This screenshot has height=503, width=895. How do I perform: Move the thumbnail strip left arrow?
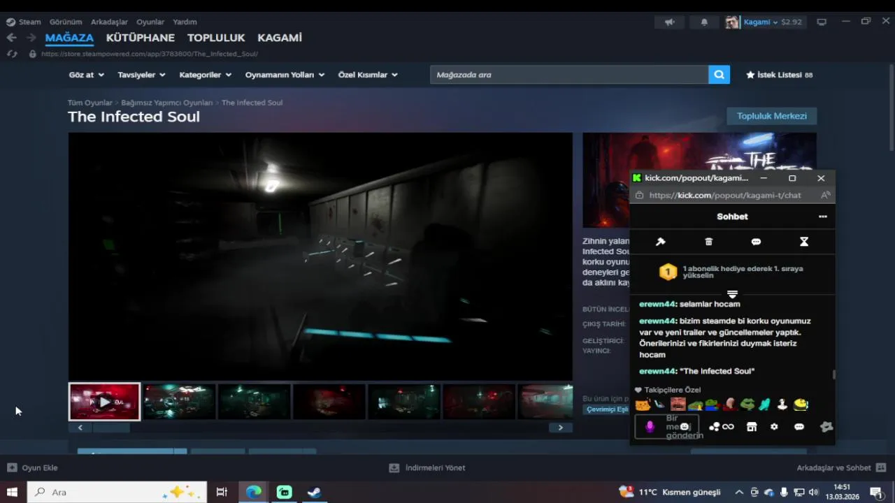[x=80, y=428]
